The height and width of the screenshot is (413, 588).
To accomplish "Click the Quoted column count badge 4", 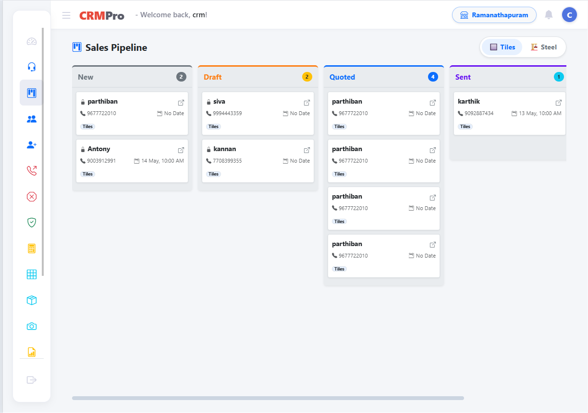I will [x=433, y=77].
